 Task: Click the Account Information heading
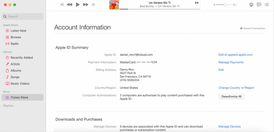tap(82, 27)
